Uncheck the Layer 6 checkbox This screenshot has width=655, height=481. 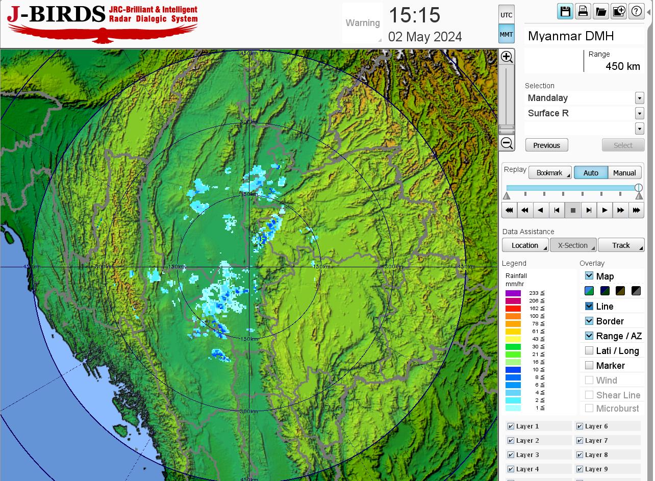(580, 426)
